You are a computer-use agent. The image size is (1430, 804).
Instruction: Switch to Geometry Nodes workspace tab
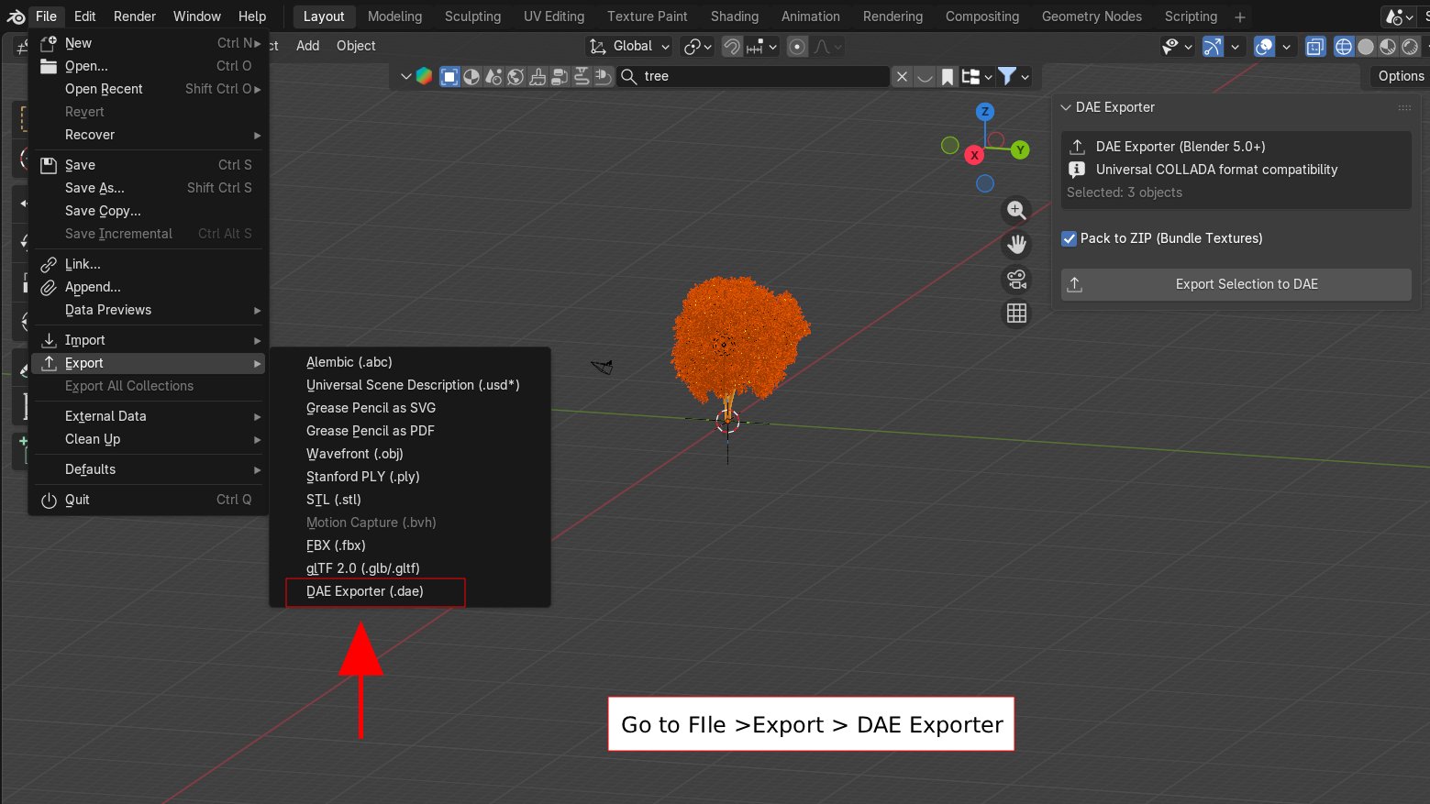click(x=1092, y=17)
